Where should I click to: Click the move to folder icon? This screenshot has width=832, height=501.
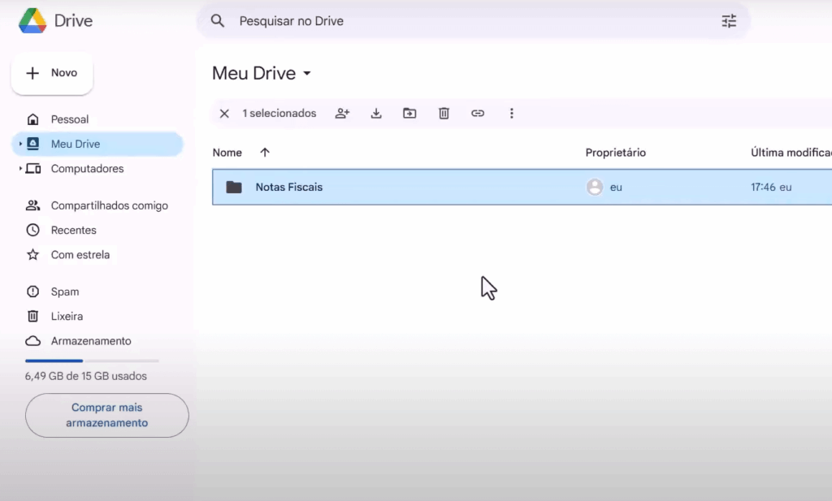coord(409,113)
